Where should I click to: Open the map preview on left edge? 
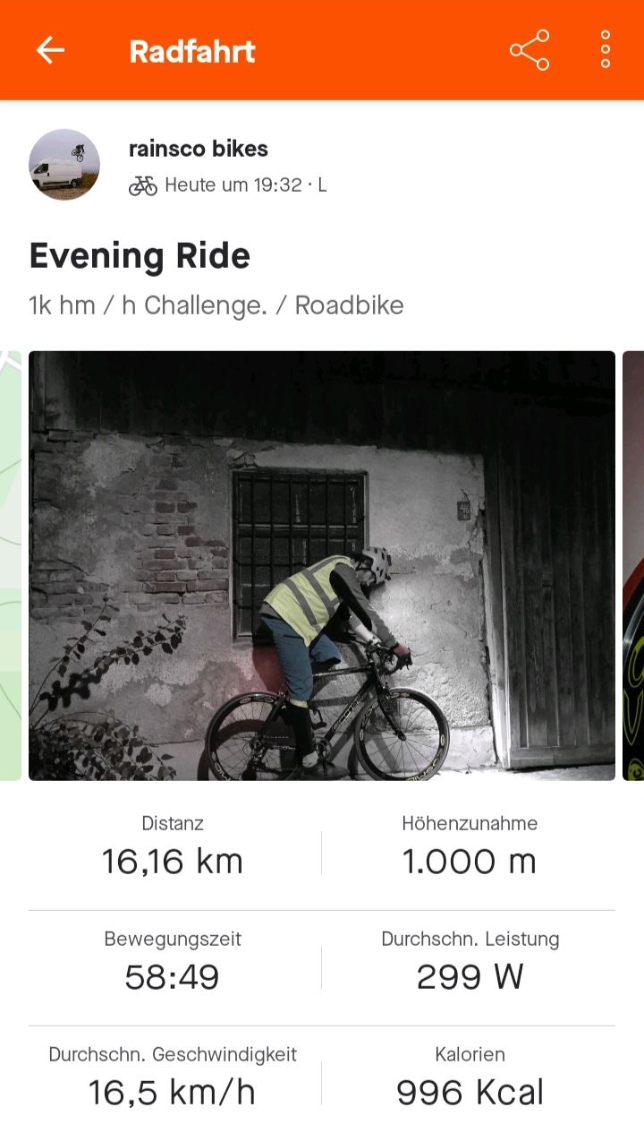(x=9, y=565)
